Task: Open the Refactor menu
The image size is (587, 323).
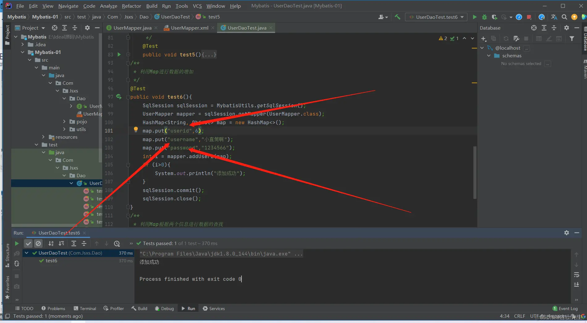Action: pos(131,6)
